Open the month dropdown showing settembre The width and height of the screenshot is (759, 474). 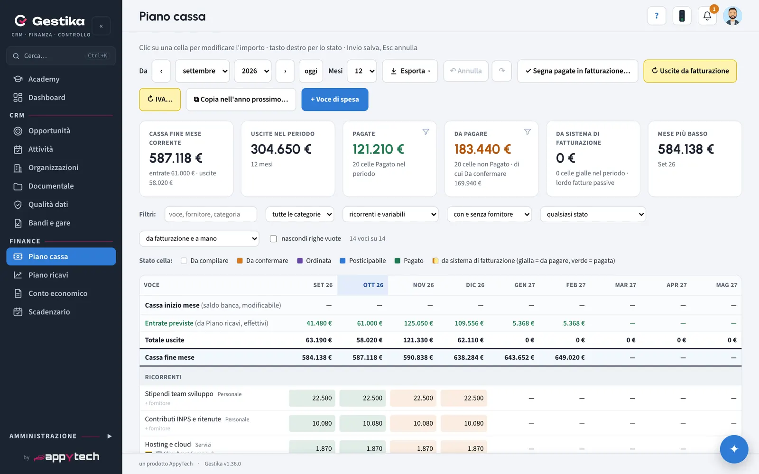pos(203,71)
